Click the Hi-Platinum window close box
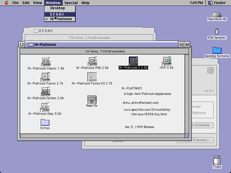The image size is (231, 173). point(21,44)
